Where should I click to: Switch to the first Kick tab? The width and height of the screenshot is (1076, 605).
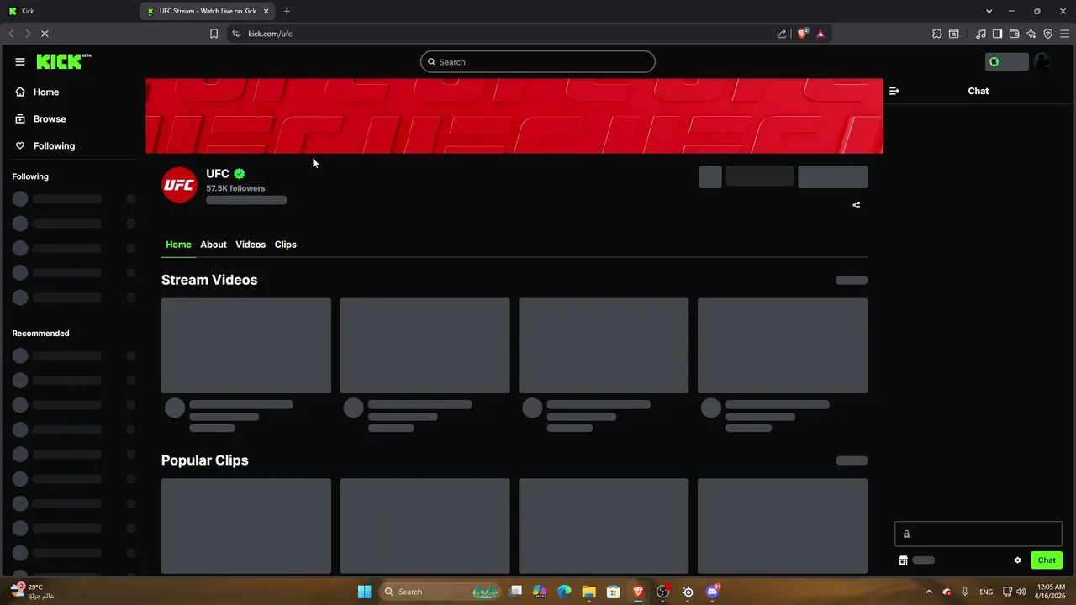[x=70, y=11]
